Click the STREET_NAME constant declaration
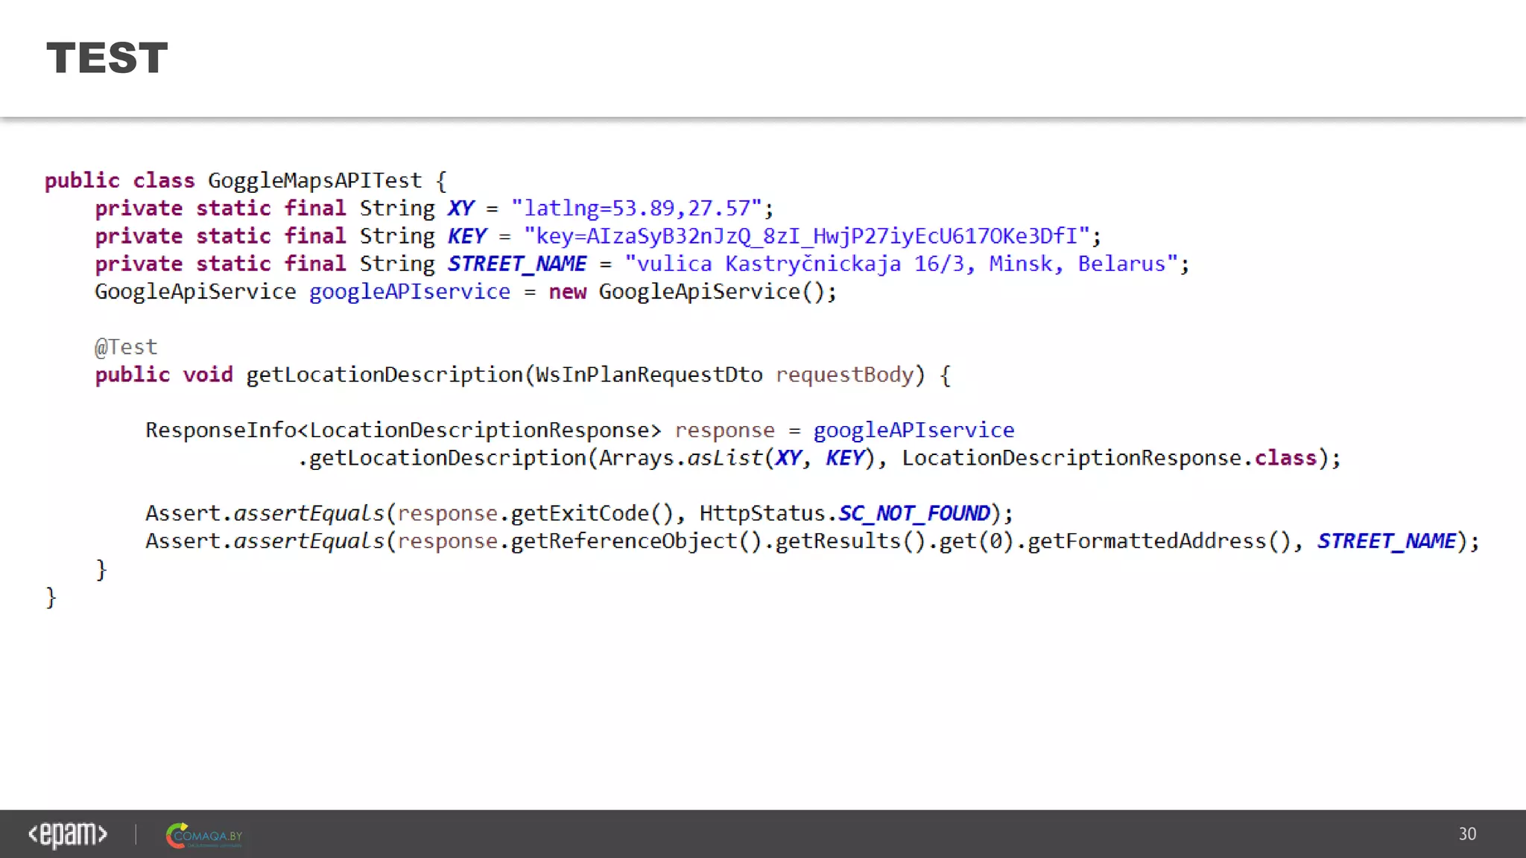The image size is (1526, 858). coord(516,264)
